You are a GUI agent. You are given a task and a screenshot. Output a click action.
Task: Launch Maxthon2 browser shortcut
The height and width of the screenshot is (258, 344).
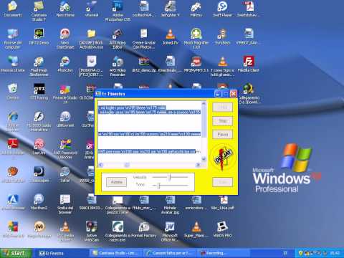pos(39,201)
